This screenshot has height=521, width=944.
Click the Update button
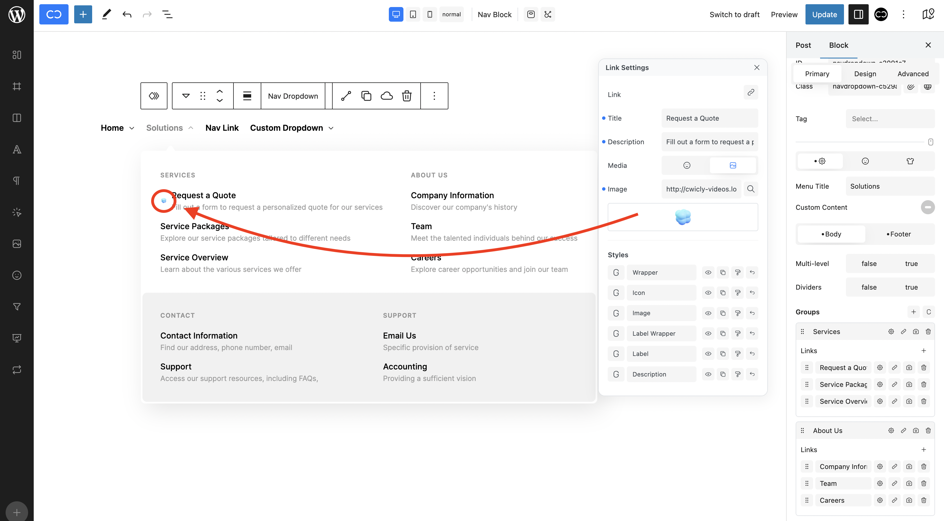pos(824,15)
